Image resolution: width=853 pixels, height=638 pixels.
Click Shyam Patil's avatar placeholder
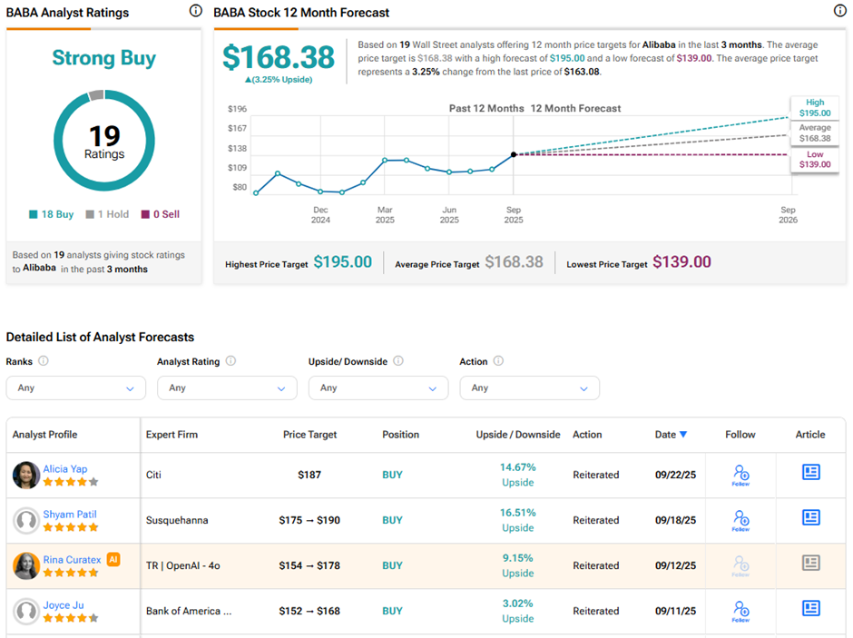26,521
